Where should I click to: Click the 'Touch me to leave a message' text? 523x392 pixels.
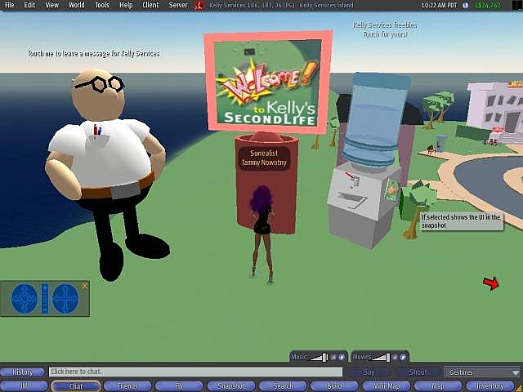tap(93, 54)
